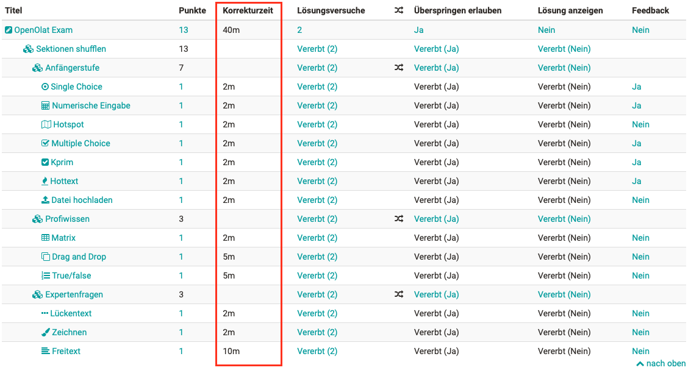
Task: Open the Sektionen shufflen section
Action: [71, 49]
